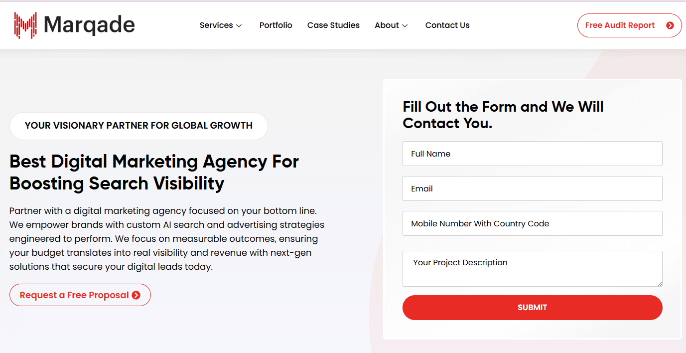Click the Marqade brand name text
This screenshot has width=686, height=353.
(90, 25)
